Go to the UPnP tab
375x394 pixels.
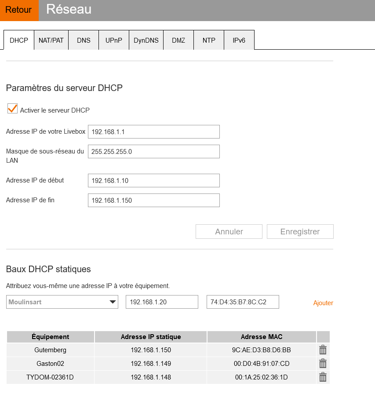113,40
